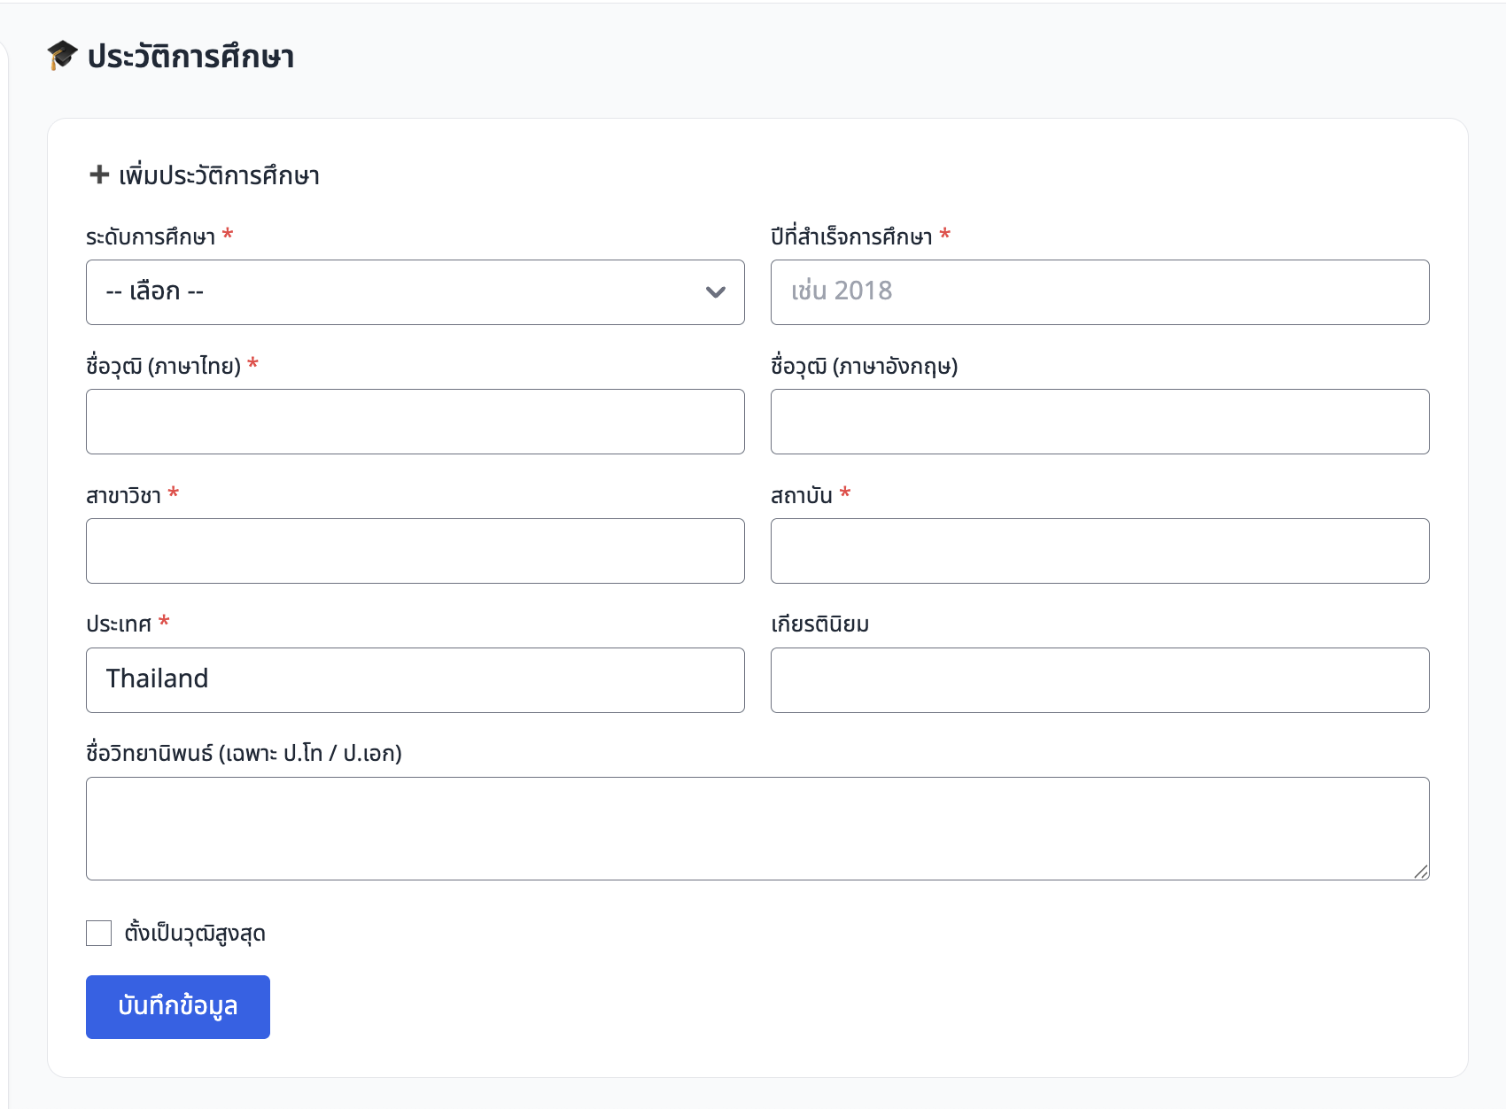
Task: Focus the ชื่อวิทยานิพนธ์ textarea
Action: tap(757, 828)
